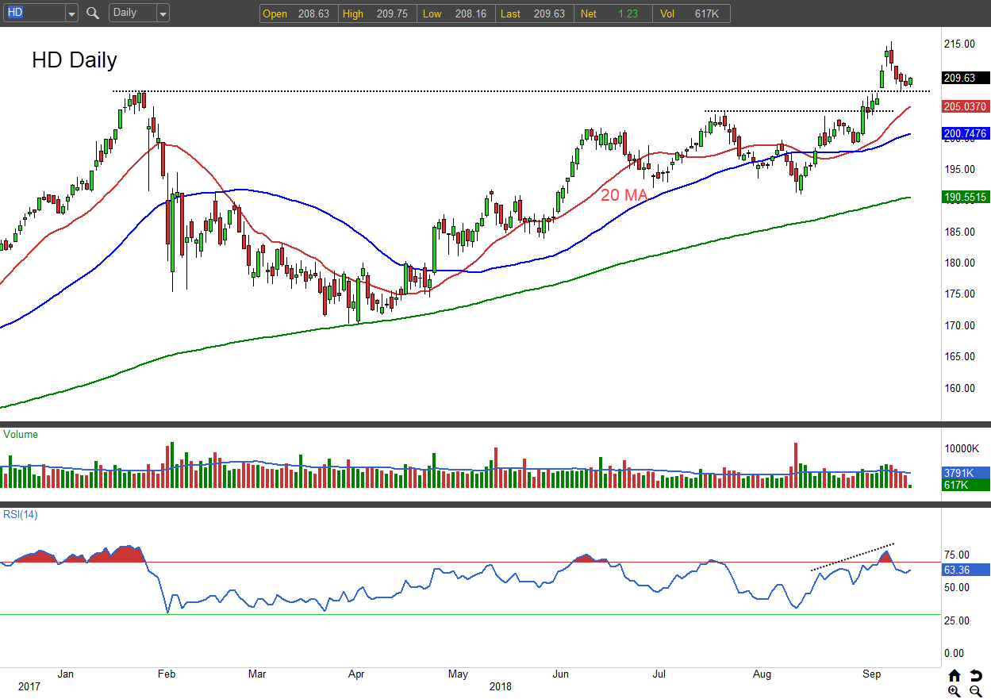The image size is (991, 699).
Task: Click the 75.00 RSI axis label
Action: coord(958,555)
